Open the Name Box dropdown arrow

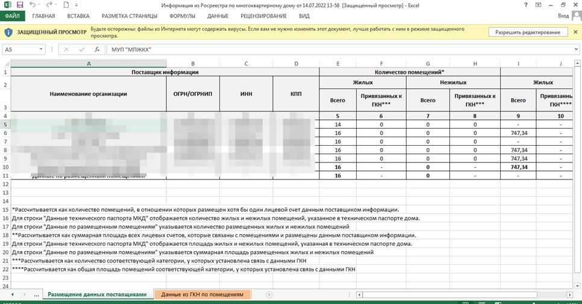pos(41,49)
